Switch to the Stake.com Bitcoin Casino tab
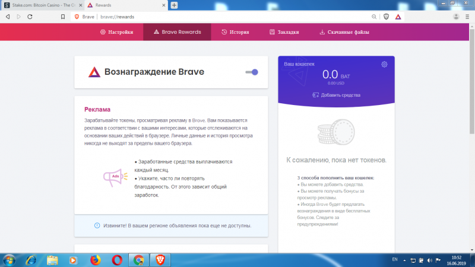 coord(43,5)
